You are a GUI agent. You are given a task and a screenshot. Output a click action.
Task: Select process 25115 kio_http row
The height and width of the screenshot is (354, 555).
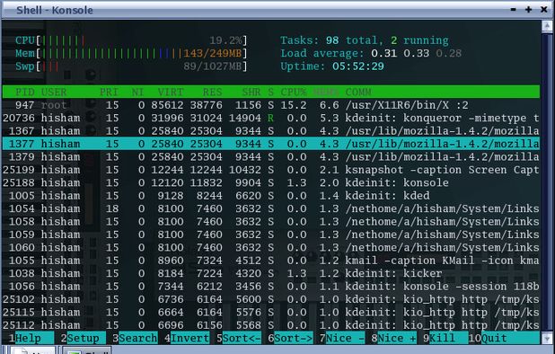tap(271, 313)
